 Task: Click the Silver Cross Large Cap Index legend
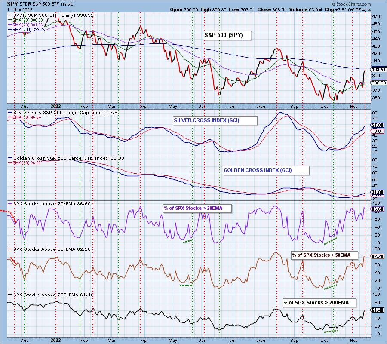64,113
